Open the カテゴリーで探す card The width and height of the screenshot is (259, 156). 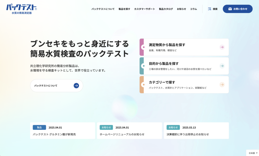(x=184, y=85)
